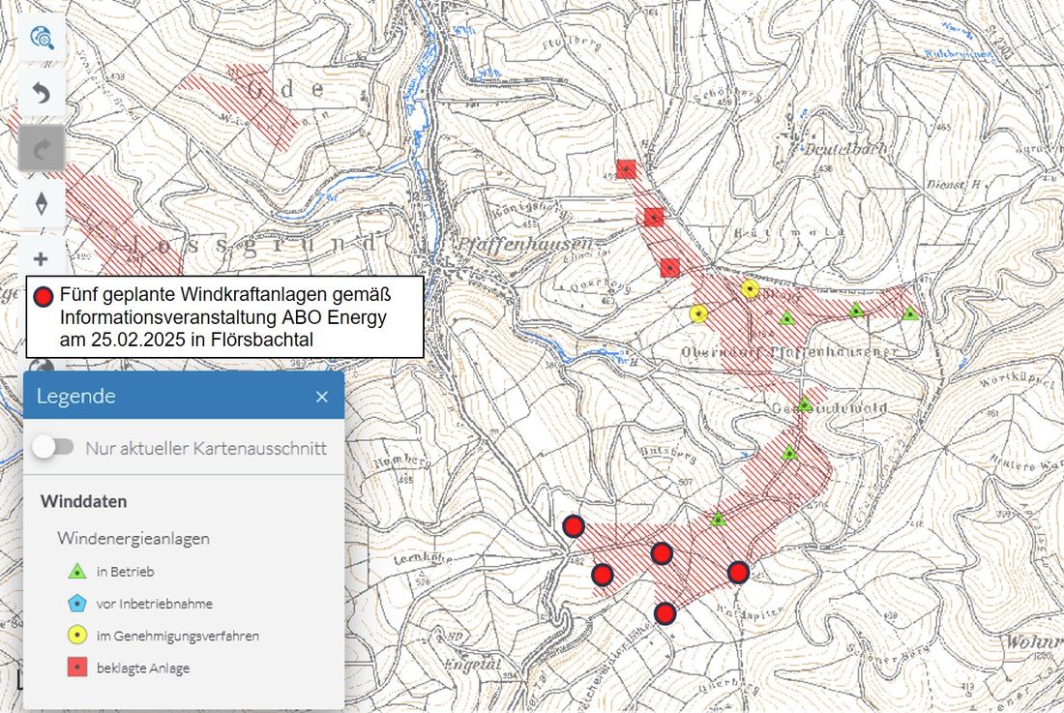Go back to previous map view

42,93
